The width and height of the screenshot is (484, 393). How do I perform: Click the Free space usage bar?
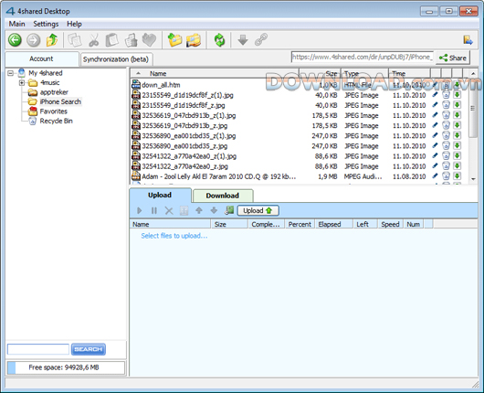coord(66,367)
